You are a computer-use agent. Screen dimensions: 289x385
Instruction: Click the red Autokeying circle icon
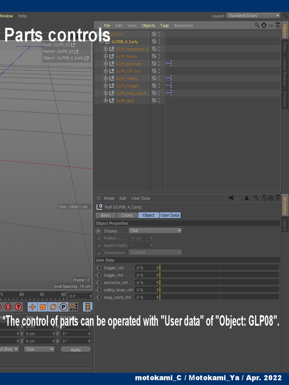coord(8,307)
